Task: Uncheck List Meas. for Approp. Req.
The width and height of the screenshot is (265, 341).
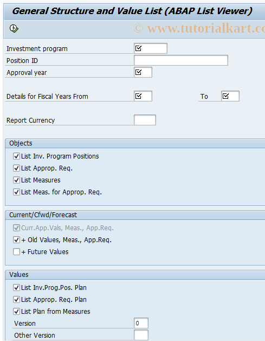Action: 16,192
